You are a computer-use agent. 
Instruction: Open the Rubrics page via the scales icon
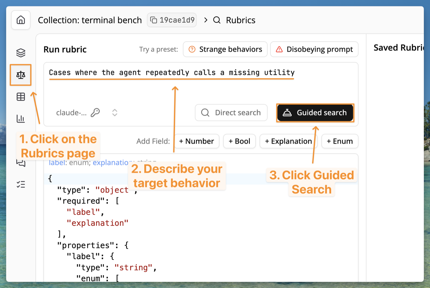(x=21, y=75)
